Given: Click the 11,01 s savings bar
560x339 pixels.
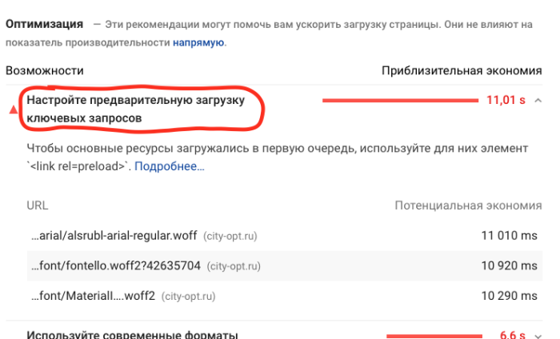Looking at the screenshot, I should pyautogui.click(x=400, y=101).
